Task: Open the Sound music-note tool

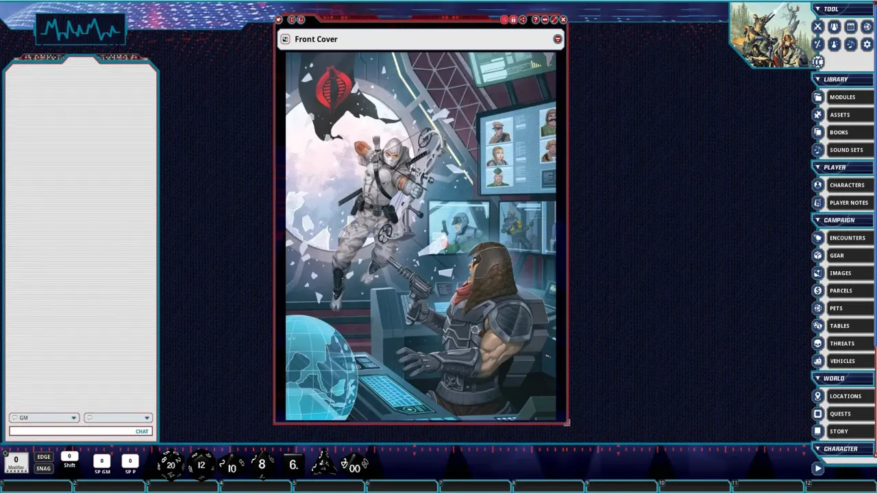Action: [850, 44]
